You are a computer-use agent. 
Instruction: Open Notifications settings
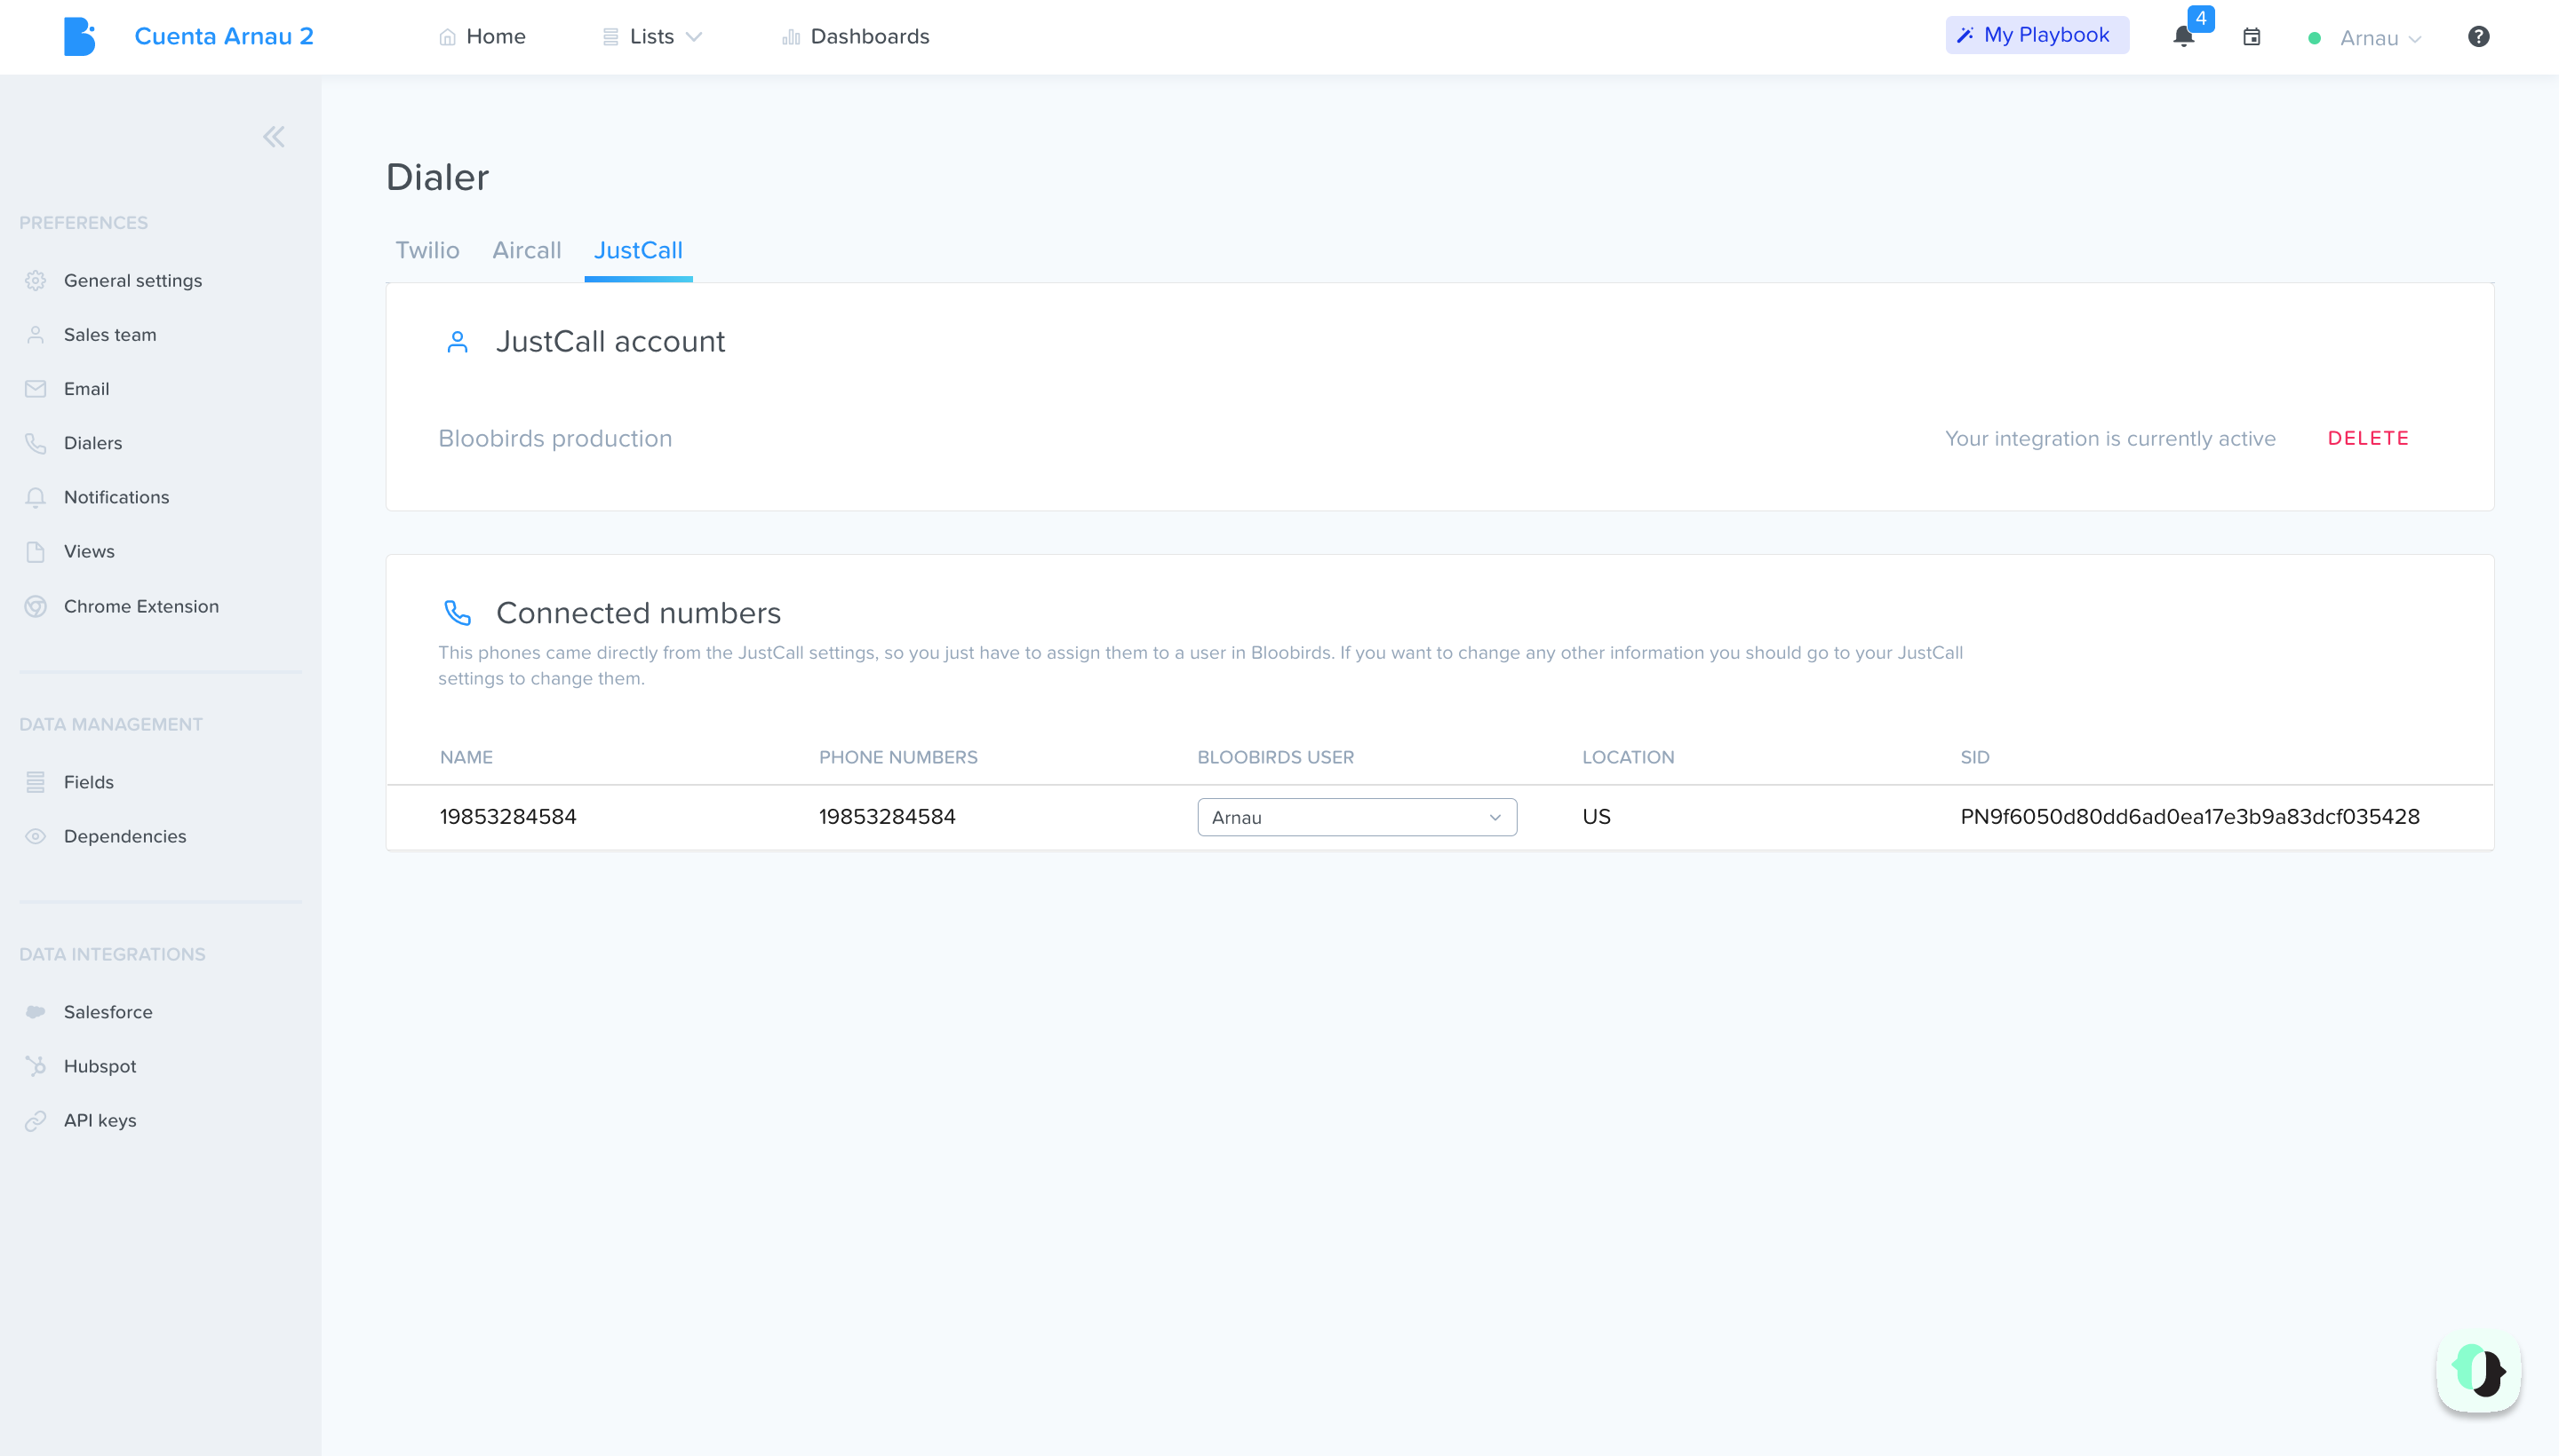point(116,497)
